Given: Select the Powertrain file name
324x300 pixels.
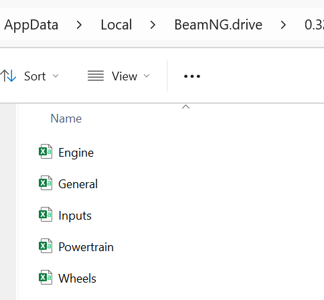Looking at the screenshot, I should coord(86,247).
